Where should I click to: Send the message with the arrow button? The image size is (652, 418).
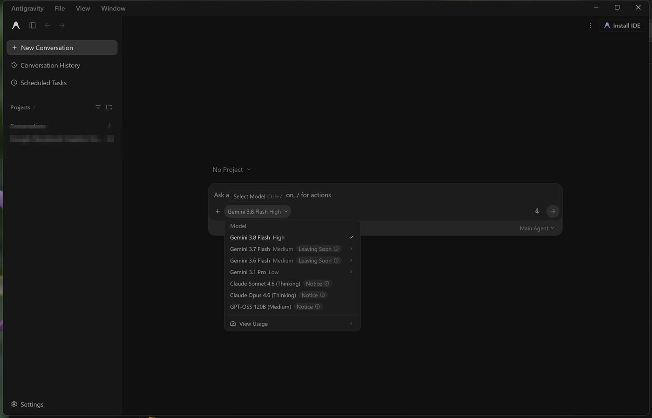[553, 211]
